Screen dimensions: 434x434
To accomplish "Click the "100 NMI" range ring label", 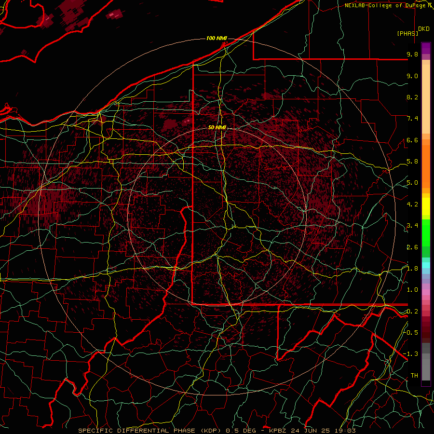I will coord(217,38).
